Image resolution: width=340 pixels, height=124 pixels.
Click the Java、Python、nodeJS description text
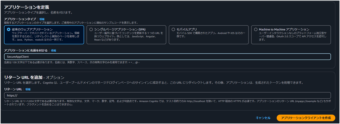(x=46, y=36)
